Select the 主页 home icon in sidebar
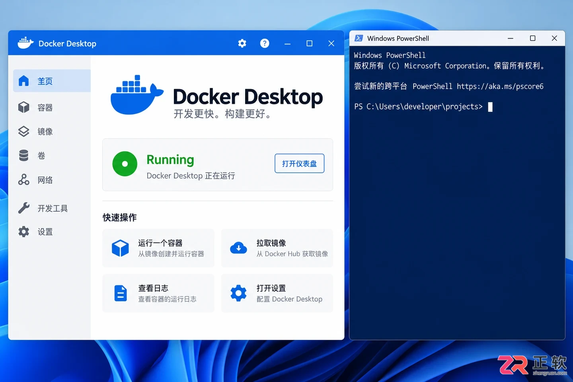The height and width of the screenshot is (382, 573). tap(24, 81)
